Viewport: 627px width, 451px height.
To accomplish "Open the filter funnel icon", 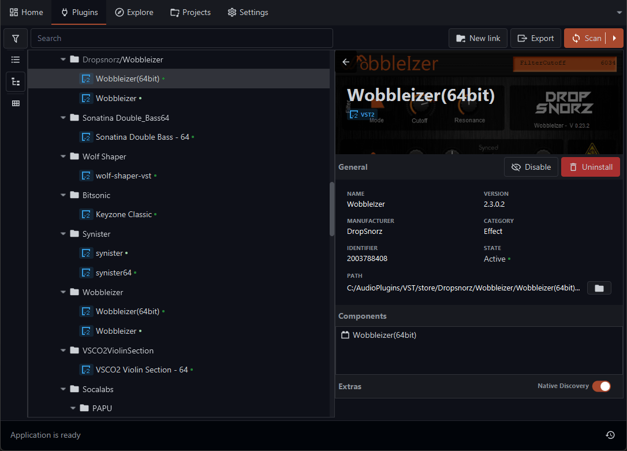I will (x=16, y=38).
